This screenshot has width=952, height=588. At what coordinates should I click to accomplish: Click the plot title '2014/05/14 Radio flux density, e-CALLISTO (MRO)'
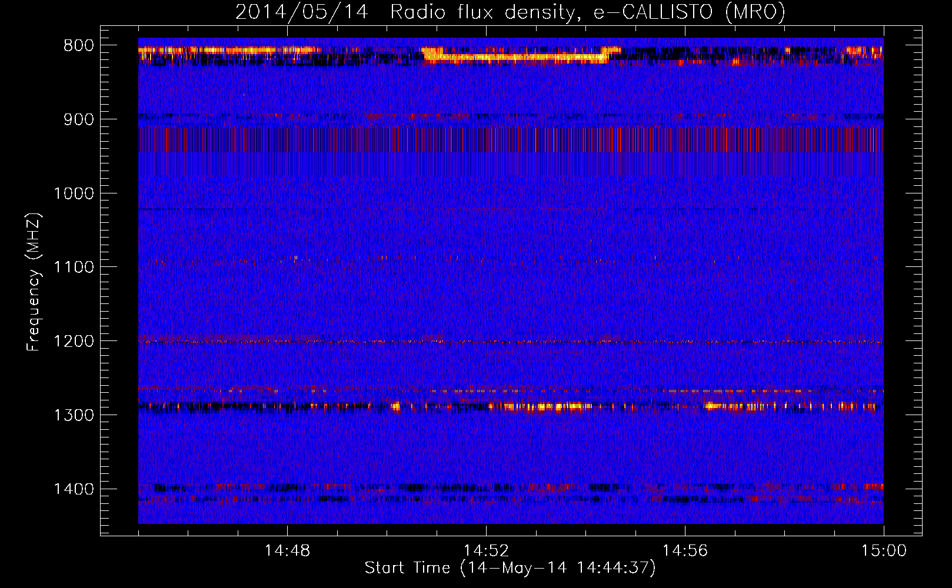click(x=510, y=12)
